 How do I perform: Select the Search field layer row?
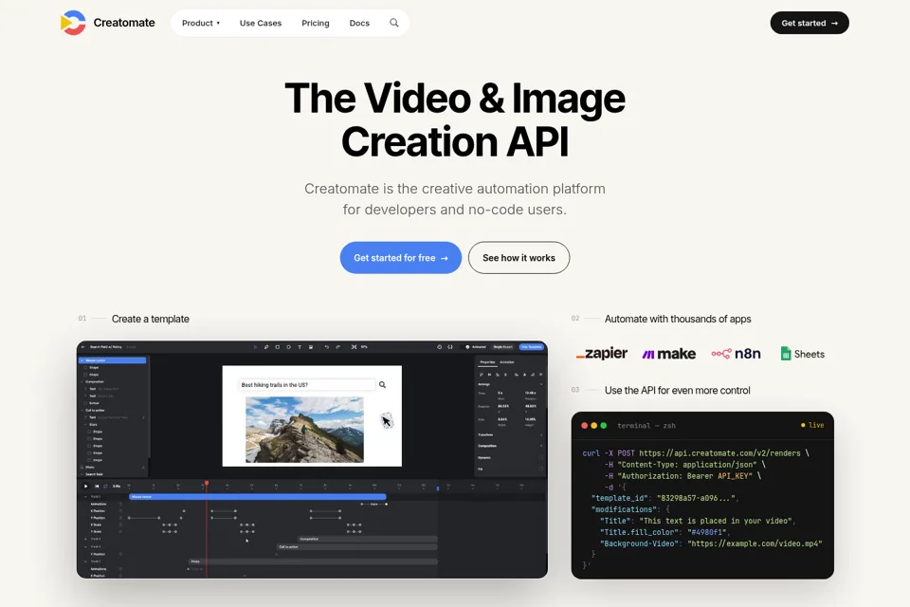click(x=113, y=474)
